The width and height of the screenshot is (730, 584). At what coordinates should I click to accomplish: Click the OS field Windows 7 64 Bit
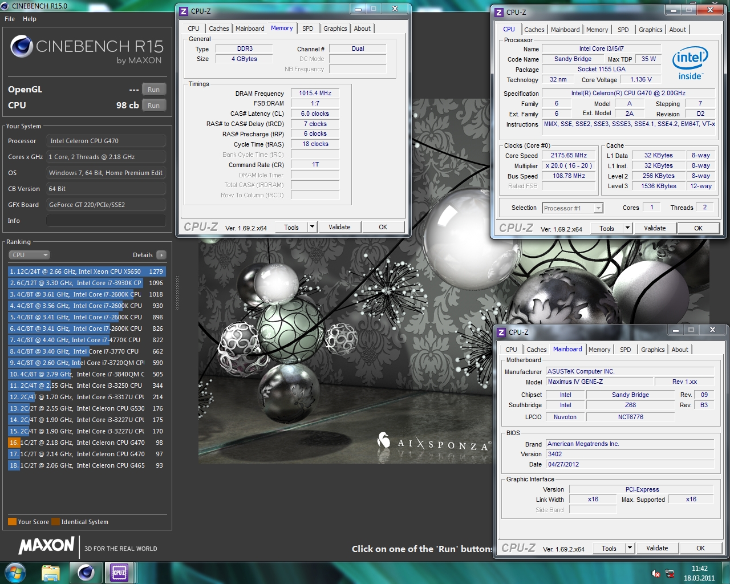[106, 173]
